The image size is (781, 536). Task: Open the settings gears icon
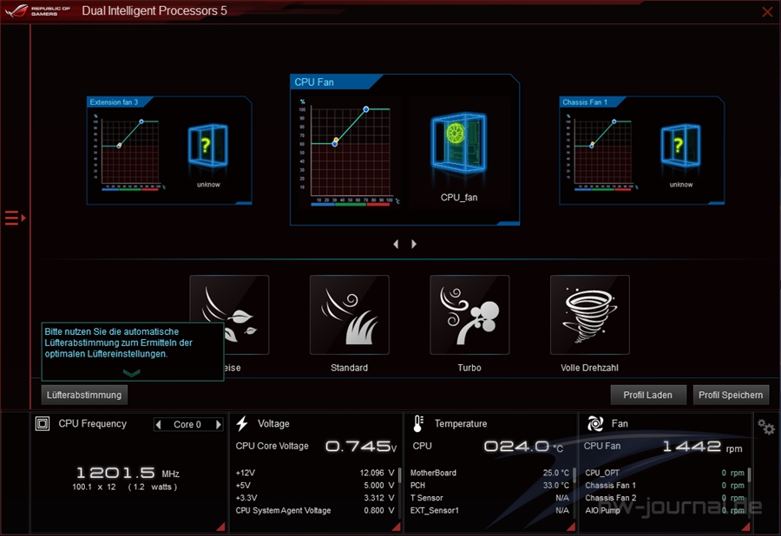[x=766, y=427]
